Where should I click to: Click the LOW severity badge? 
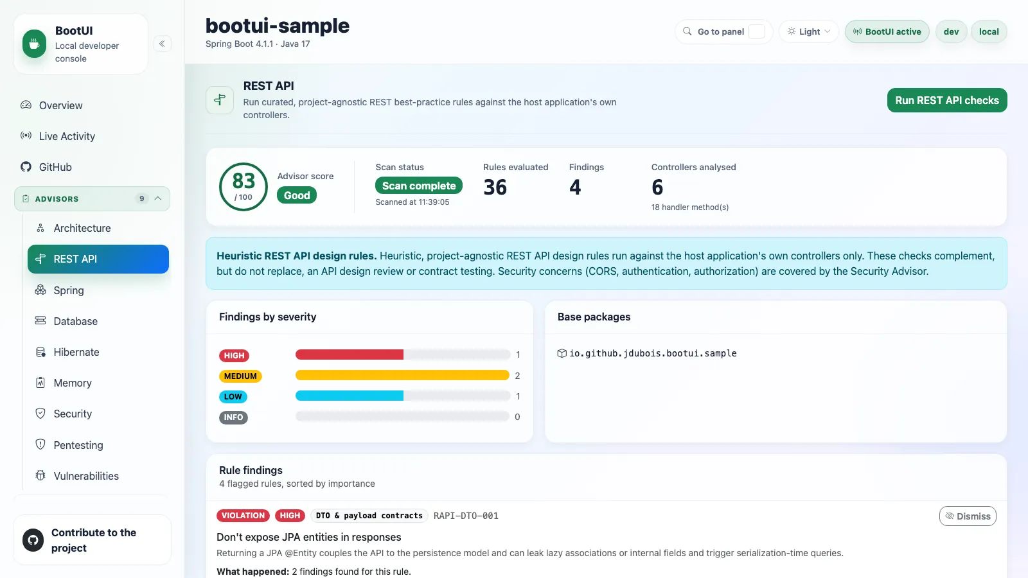coord(233,397)
